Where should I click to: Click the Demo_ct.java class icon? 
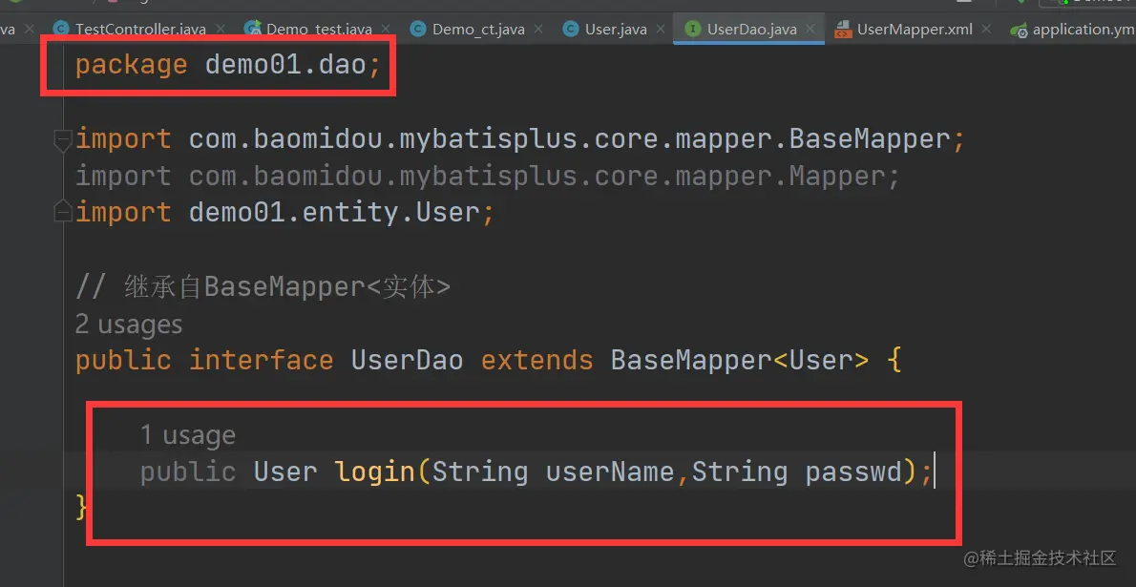[x=418, y=30]
